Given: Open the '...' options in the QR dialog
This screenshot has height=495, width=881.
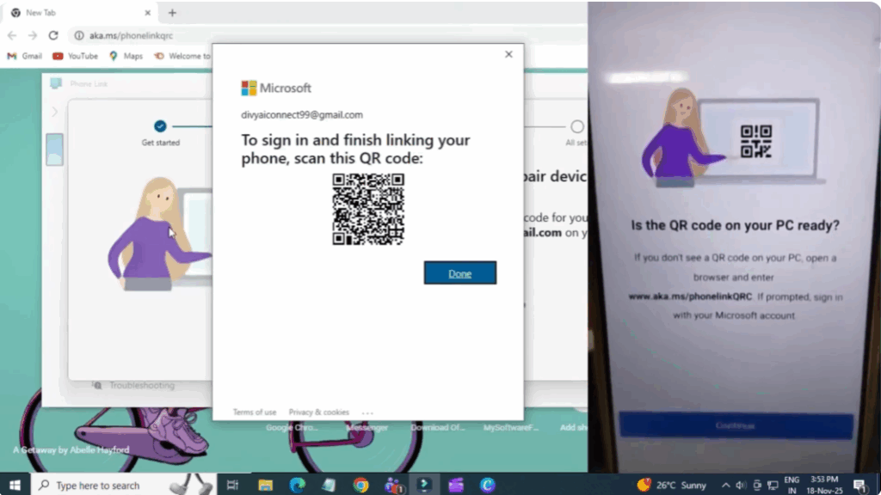Looking at the screenshot, I should tap(367, 412).
